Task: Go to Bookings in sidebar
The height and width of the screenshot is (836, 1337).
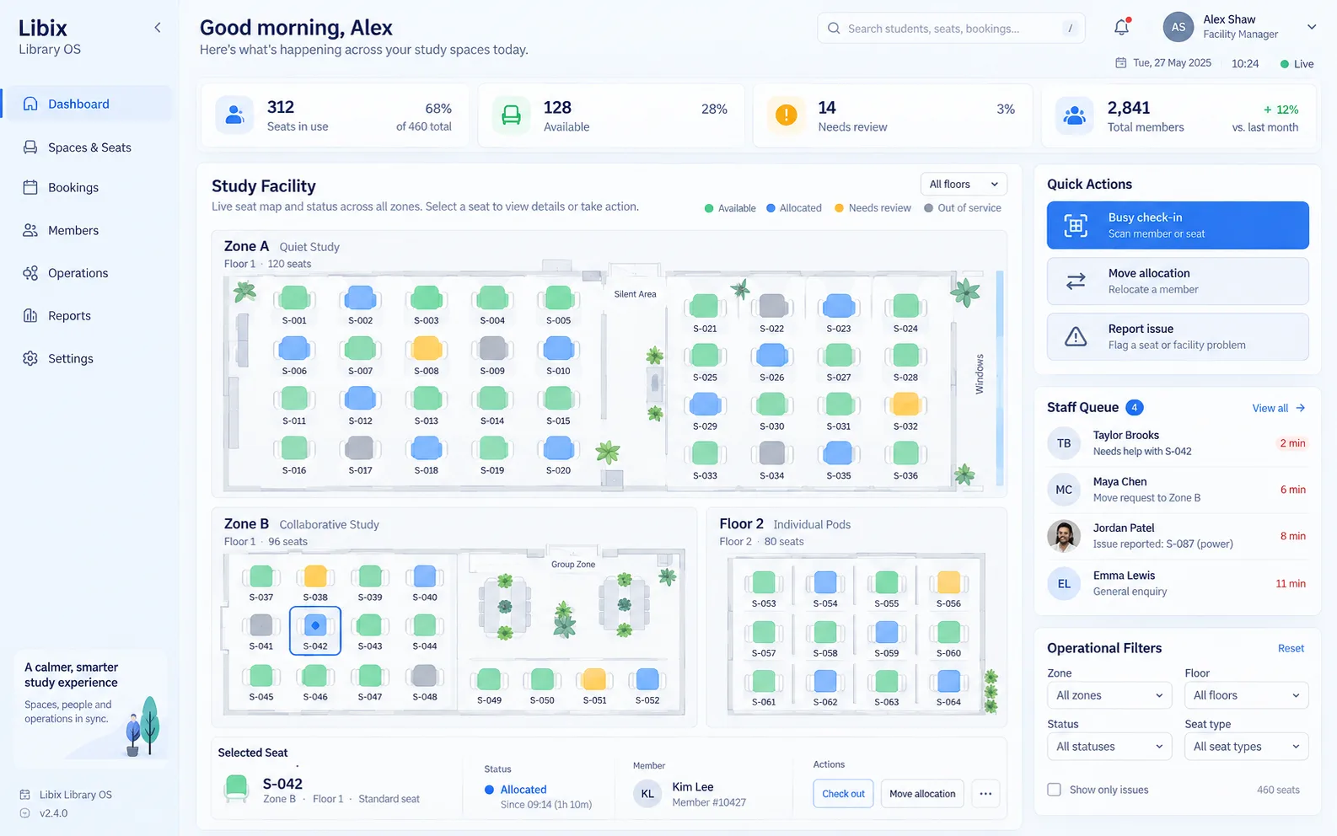Action: (88, 188)
